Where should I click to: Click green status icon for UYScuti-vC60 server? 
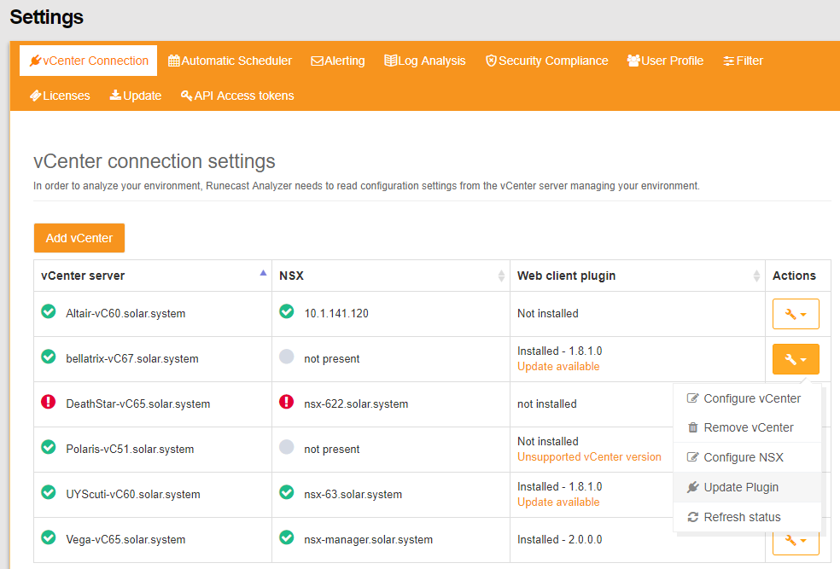click(48, 492)
